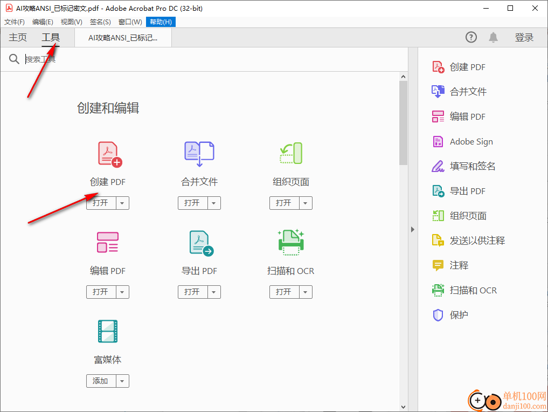The image size is (548, 412).
Task: Click the scroll up arrow of tools list
Action: click(403, 77)
